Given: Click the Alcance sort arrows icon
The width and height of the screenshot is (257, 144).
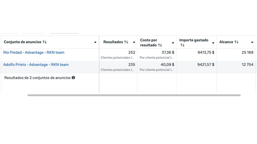Looking at the screenshot, I should (x=236, y=42).
